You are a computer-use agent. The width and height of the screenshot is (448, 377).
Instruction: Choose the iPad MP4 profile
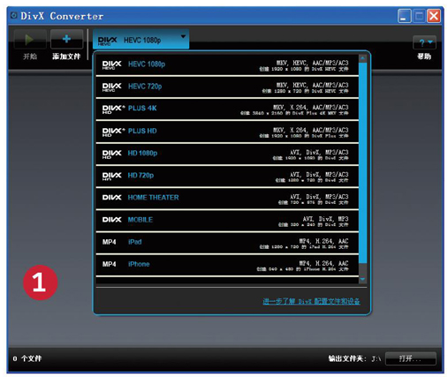pyautogui.click(x=227, y=243)
